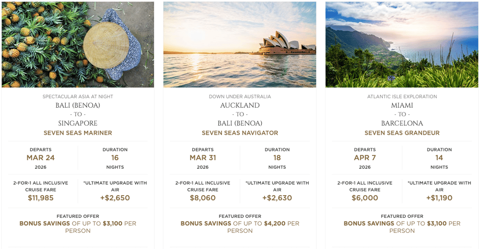View the $6,000 all inclusive cruise fare
This screenshot has height=249, width=480.
365,198
